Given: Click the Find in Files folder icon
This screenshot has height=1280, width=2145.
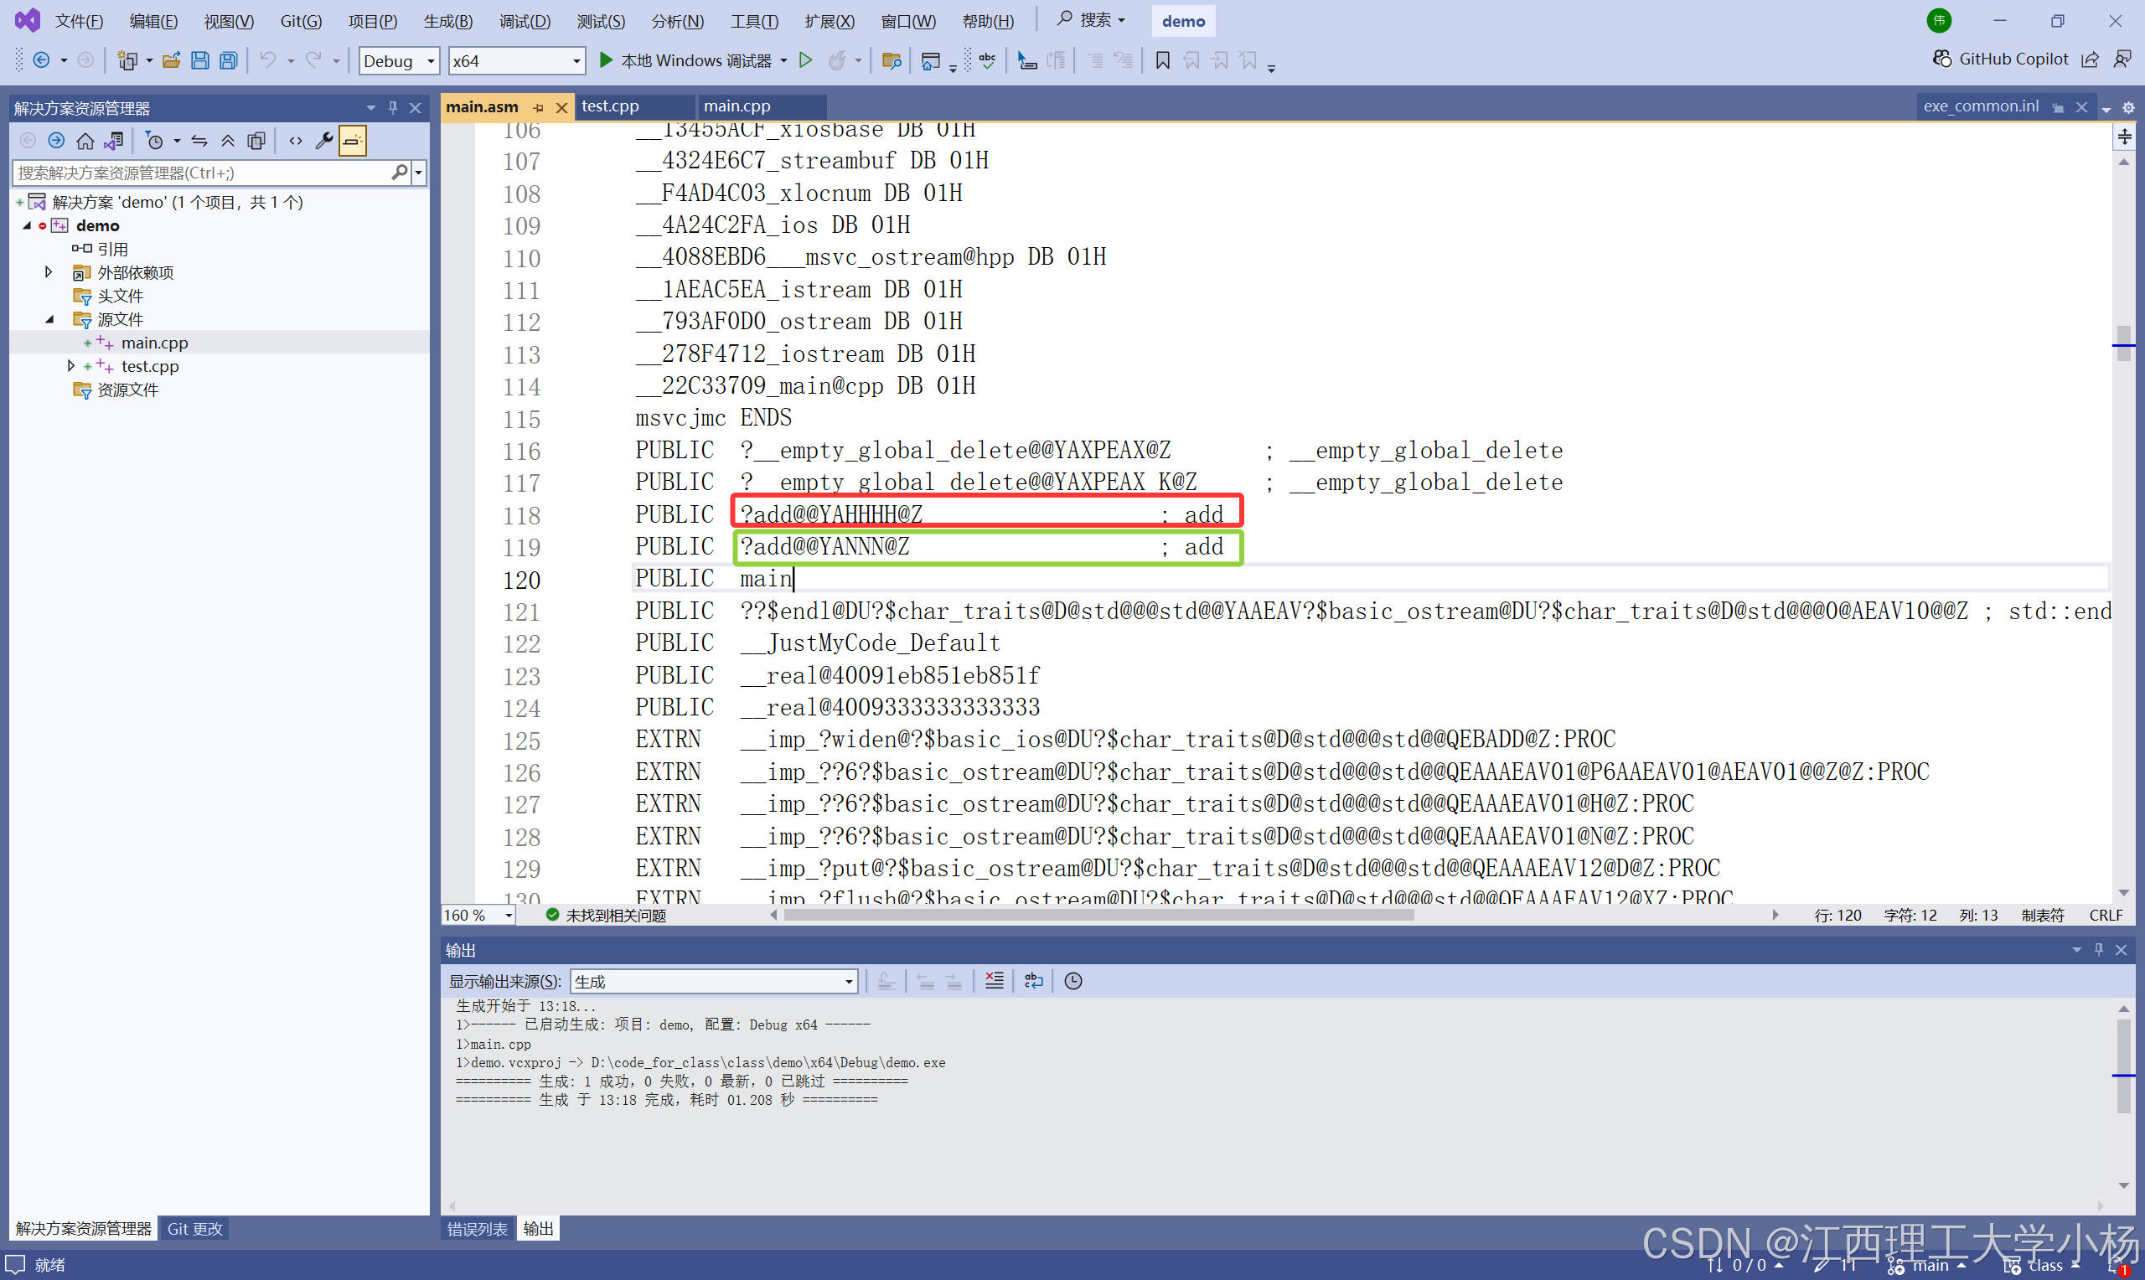Looking at the screenshot, I should click(x=892, y=60).
